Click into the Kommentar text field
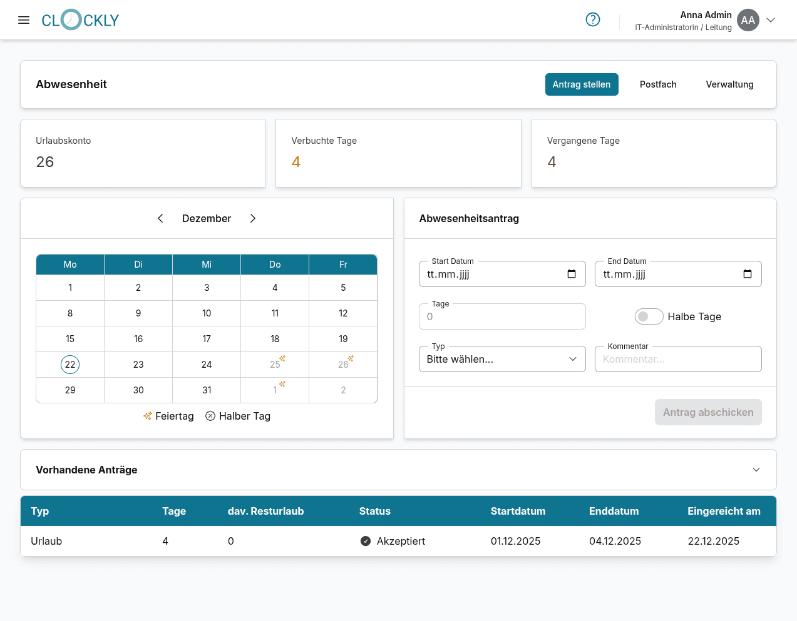 [x=677, y=359]
